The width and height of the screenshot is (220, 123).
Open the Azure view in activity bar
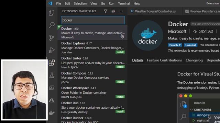(x=52, y=100)
